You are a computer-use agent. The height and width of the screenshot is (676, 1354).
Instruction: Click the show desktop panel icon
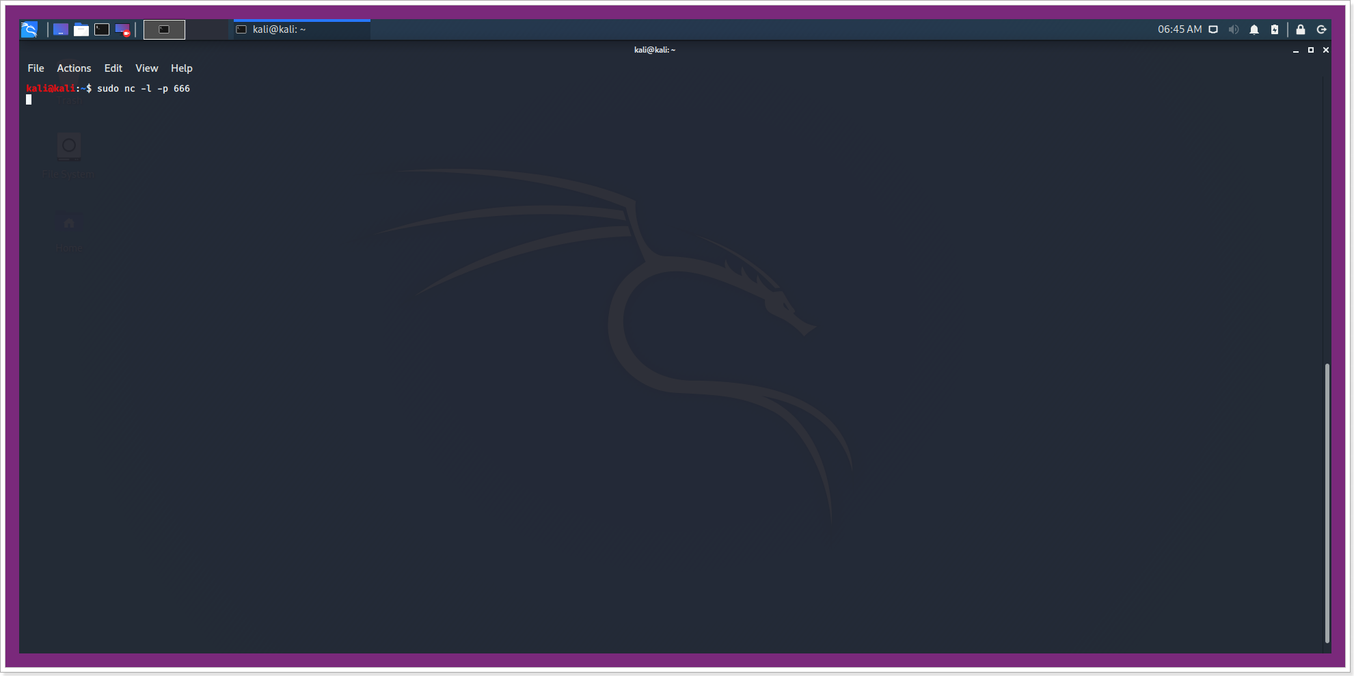click(61, 29)
